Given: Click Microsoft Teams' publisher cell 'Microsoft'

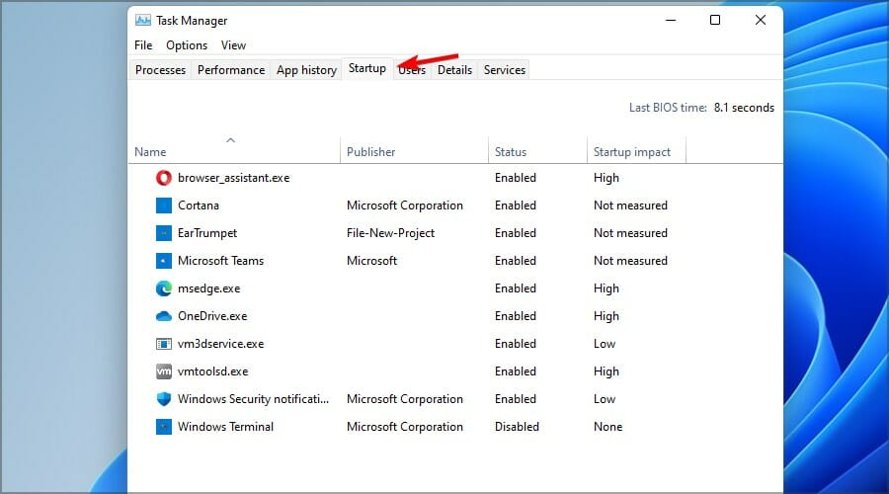Looking at the screenshot, I should coord(372,261).
